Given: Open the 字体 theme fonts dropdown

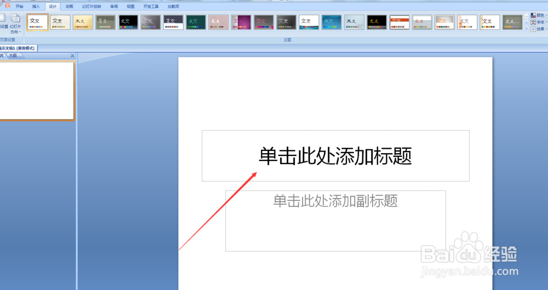Looking at the screenshot, I should [539, 22].
